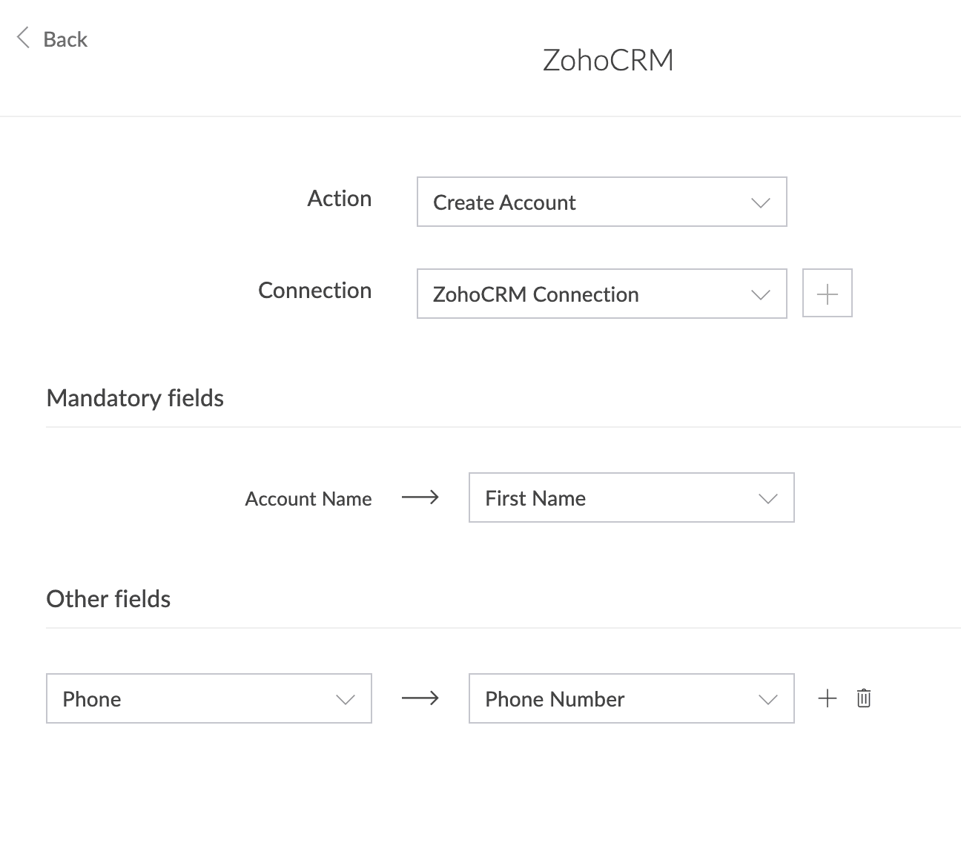Open the Phone Number mapping dropdown
The height and width of the screenshot is (860, 961).
click(x=631, y=698)
